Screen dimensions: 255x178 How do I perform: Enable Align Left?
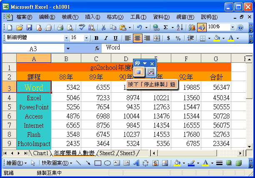click(x=128, y=38)
